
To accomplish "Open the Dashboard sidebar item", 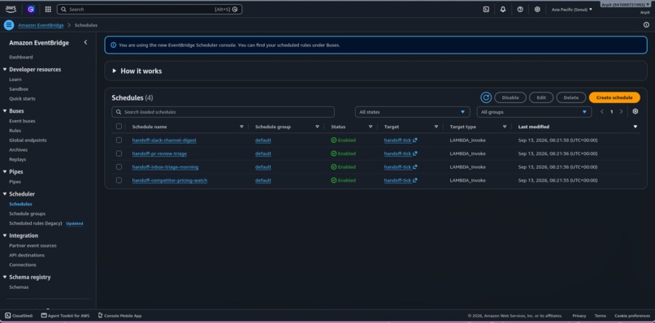I will tap(21, 57).
